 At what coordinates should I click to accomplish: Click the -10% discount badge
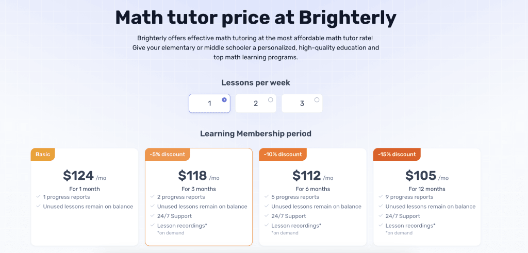(x=283, y=155)
